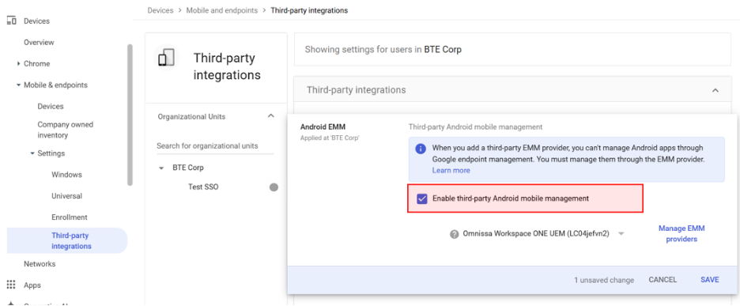Open Networks in the sidebar
The height and width of the screenshot is (306, 740).
tap(40, 264)
